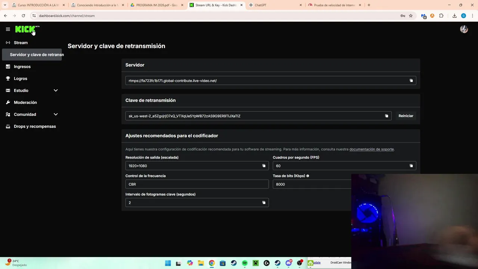Viewport: 478px width, 269px height.
Task: Open File Explorer from the taskbar
Action: click(x=201, y=263)
